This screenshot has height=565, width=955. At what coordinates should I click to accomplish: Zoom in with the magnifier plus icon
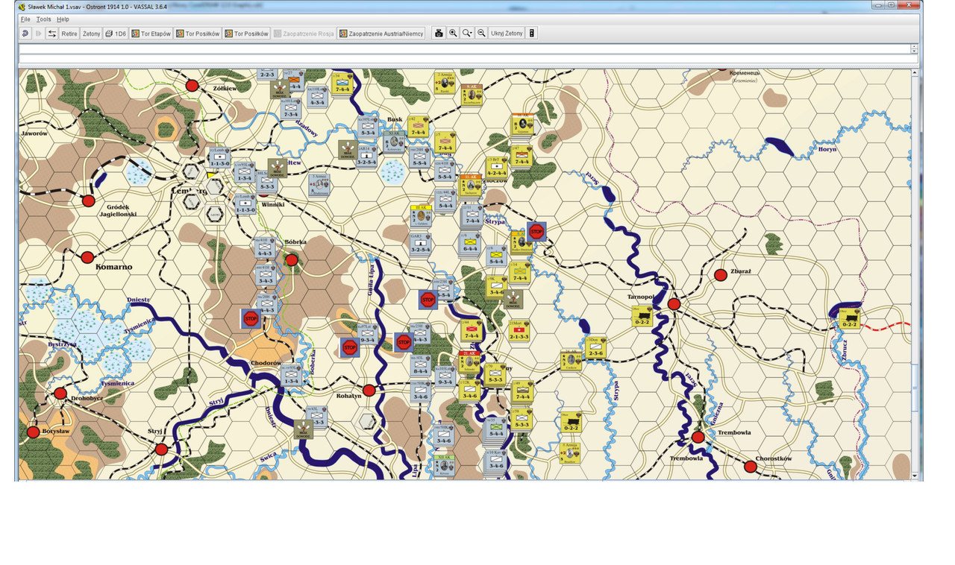[453, 34]
